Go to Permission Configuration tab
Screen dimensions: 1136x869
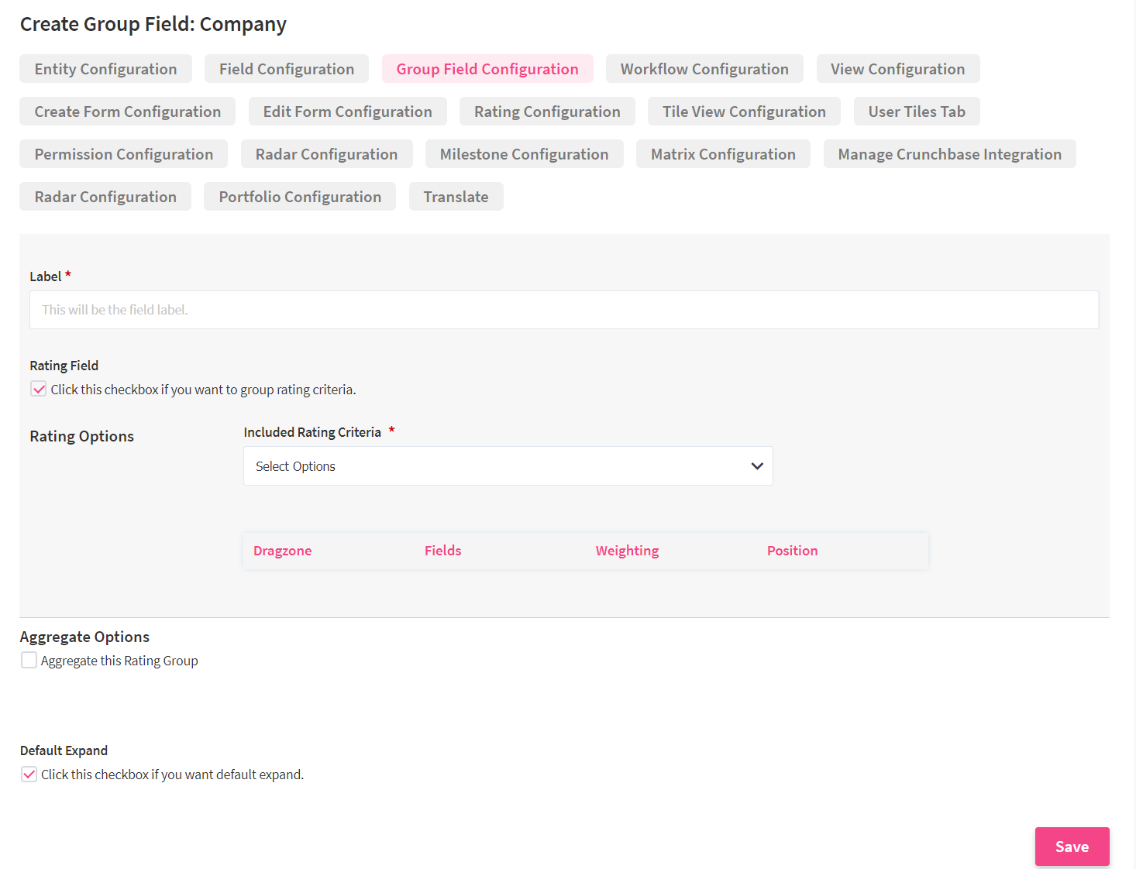123,154
